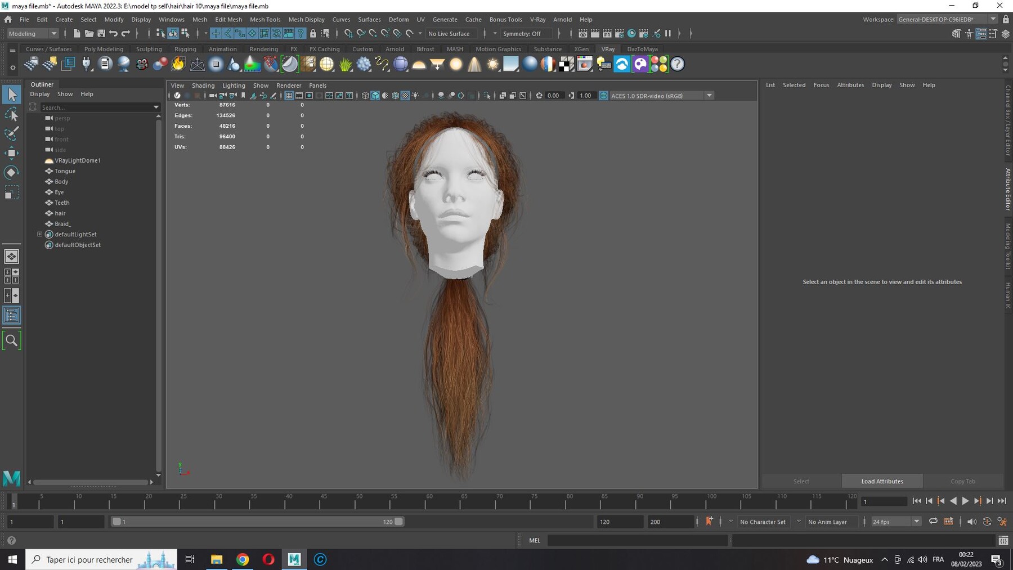Select the arrow Select tool in toolbox
1013x570 pixels.
click(x=11, y=95)
